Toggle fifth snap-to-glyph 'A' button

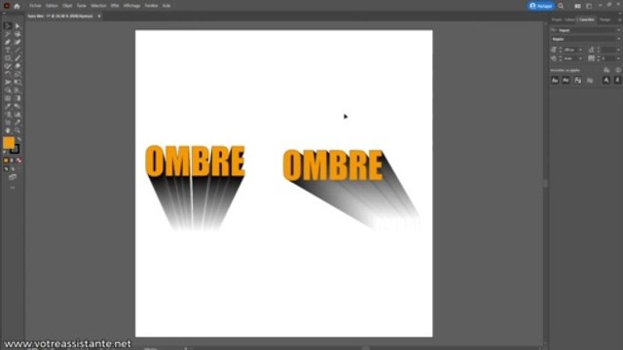(x=605, y=80)
